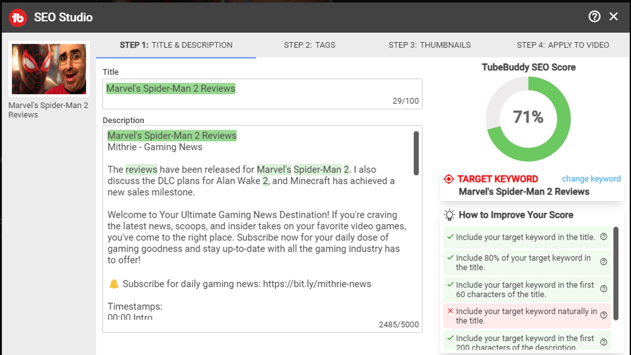The image size is (631, 355).
Task: Click the change keyword link
Action: [591, 179]
